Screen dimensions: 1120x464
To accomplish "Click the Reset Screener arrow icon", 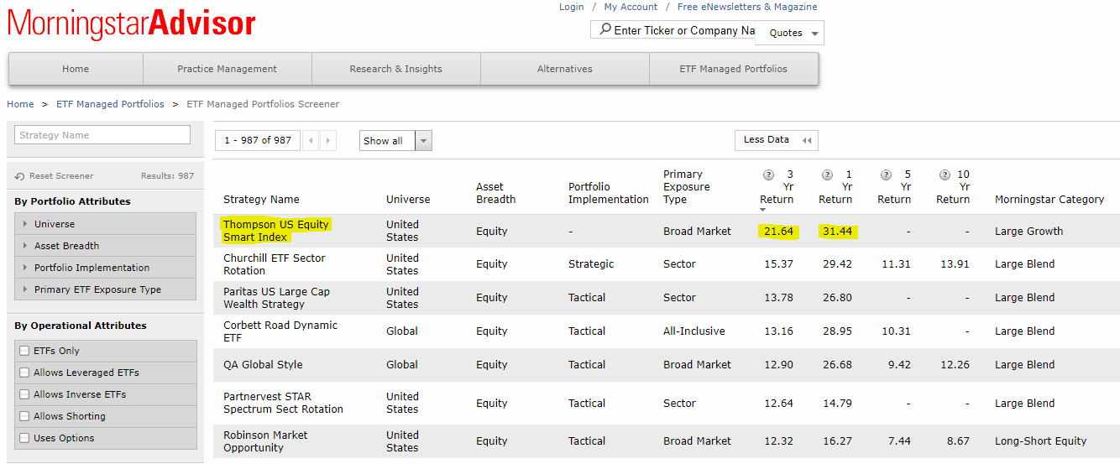I will coord(20,176).
